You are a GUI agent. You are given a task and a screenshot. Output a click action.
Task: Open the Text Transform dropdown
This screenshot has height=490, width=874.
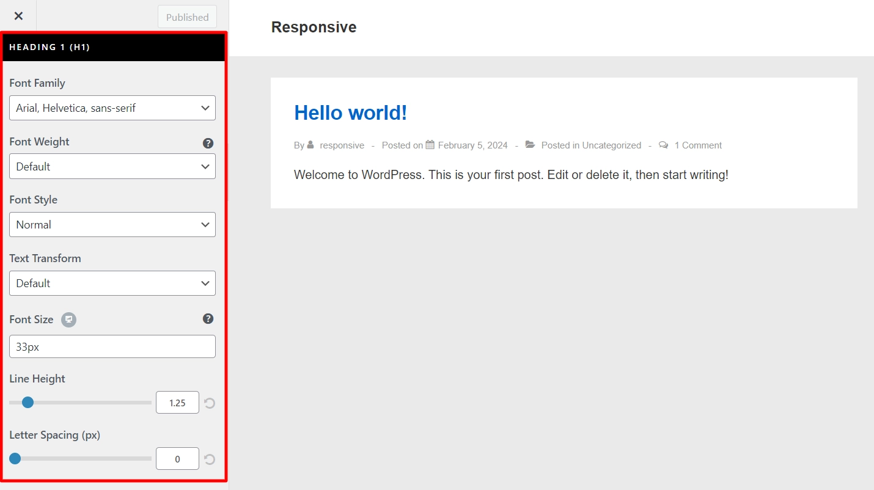tap(112, 283)
